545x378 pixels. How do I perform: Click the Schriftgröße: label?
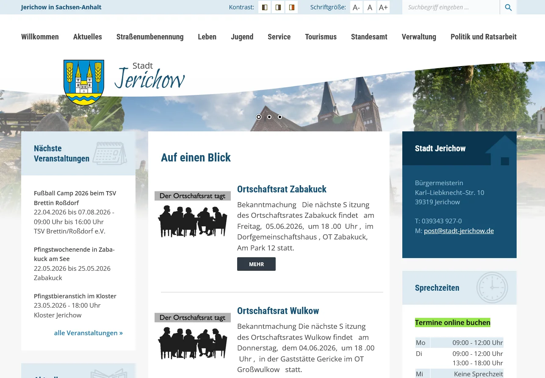(328, 7)
